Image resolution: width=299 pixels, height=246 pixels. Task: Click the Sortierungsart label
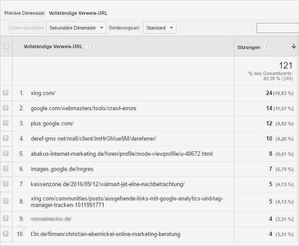pos(124,28)
